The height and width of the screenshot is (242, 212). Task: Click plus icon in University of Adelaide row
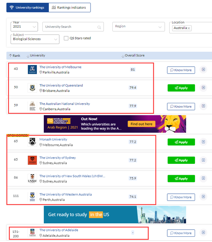pos(203,232)
